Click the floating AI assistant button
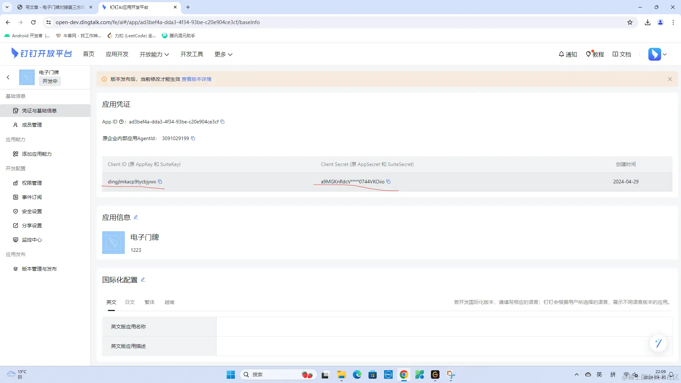681x383 pixels. pos(658,343)
